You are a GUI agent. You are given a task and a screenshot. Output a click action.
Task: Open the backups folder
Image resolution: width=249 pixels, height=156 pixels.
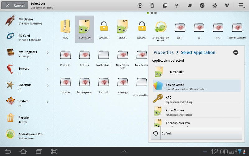(65, 85)
